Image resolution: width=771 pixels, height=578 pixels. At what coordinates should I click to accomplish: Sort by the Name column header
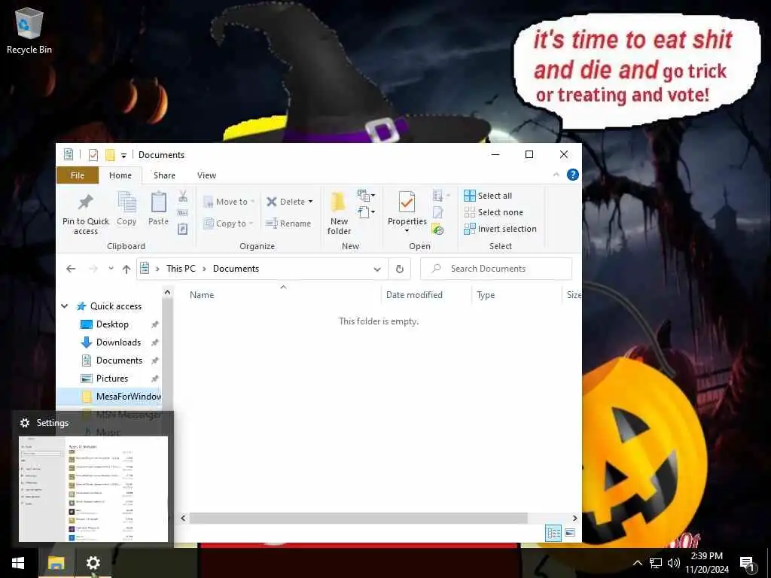coord(202,295)
